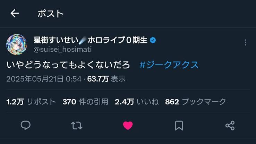Click the ポスト header title

pyautogui.click(x=51, y=14)
